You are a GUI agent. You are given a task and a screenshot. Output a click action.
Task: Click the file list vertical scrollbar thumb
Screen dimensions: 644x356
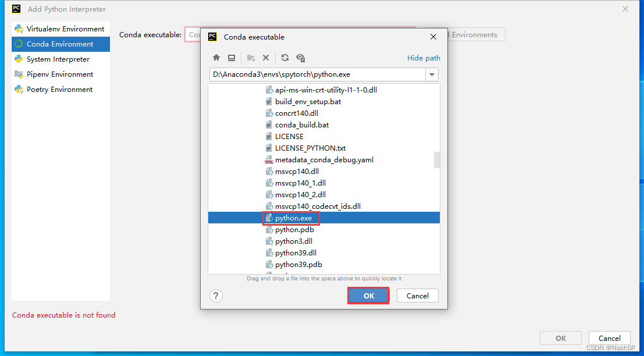[x=436, y=160]
